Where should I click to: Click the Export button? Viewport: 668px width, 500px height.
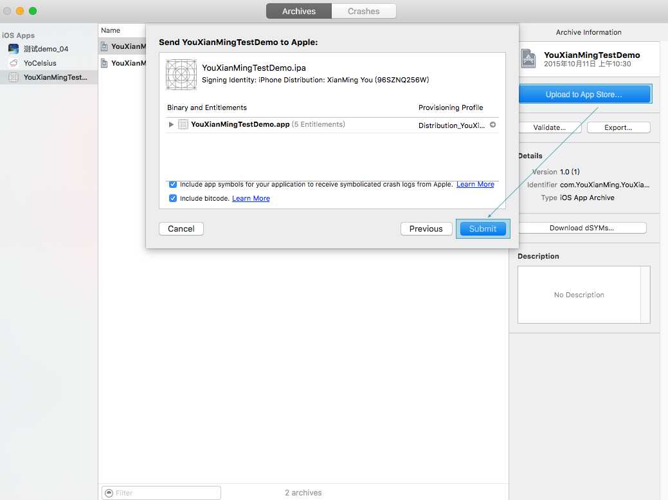click(x=618, y=127)
